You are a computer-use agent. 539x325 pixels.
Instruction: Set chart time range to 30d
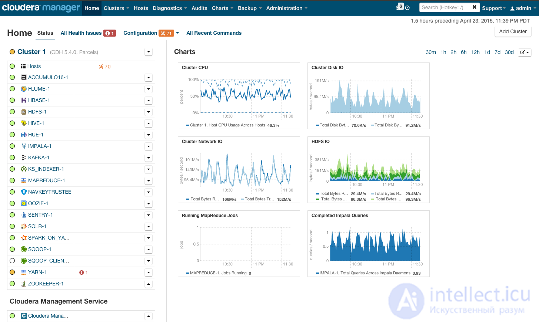point(509,53)
